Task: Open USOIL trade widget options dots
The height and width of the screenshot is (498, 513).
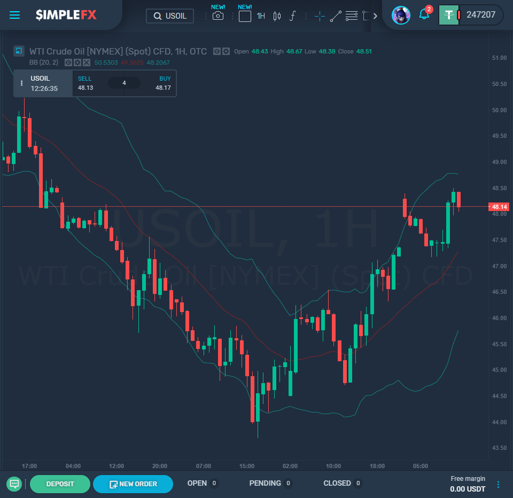Action: [21, 83]
